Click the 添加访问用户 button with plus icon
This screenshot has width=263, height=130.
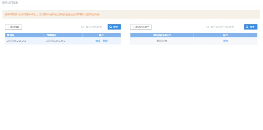pos(141,27)
